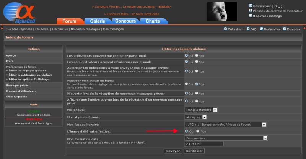Click the user control panel icon

251,11
